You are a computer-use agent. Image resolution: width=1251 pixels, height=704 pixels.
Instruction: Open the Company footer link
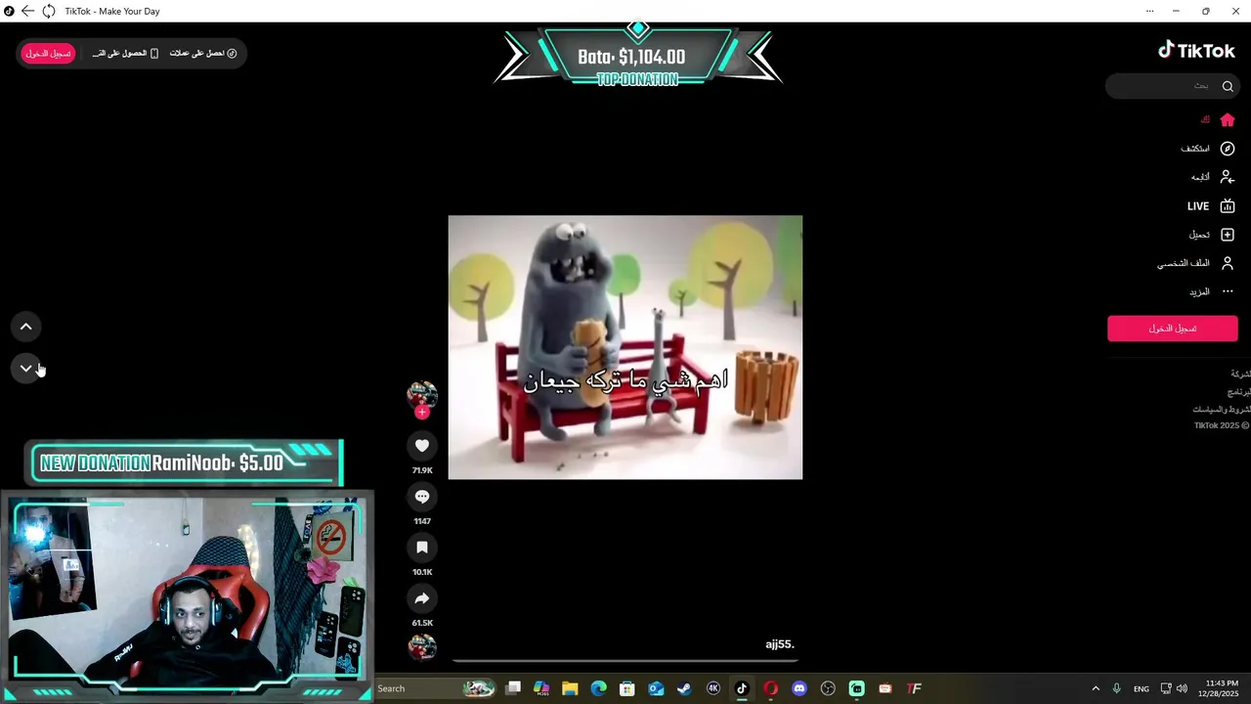(1240, 374)
